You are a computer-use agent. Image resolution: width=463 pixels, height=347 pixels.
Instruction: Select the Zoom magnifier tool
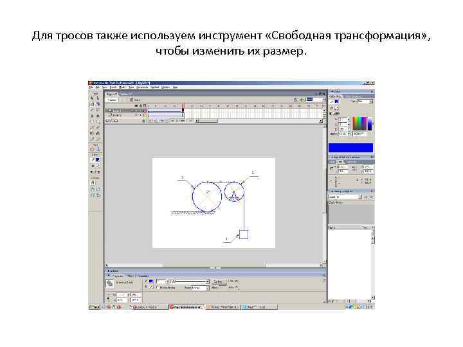coord(98,148)
